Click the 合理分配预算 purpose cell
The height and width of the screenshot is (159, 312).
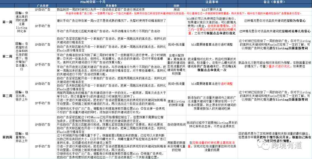coord(176,64)
